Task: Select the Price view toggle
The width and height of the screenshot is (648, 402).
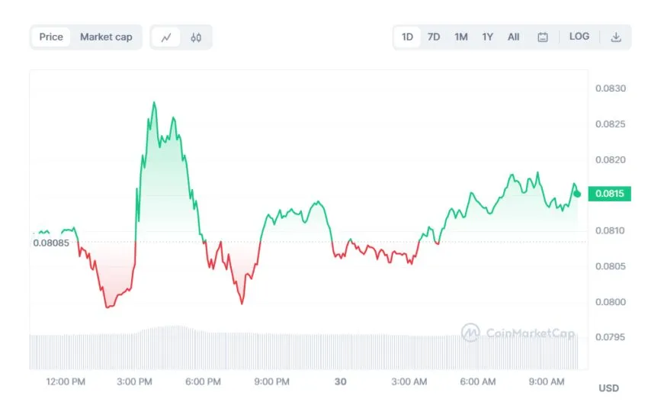Action: click(51, 37)
